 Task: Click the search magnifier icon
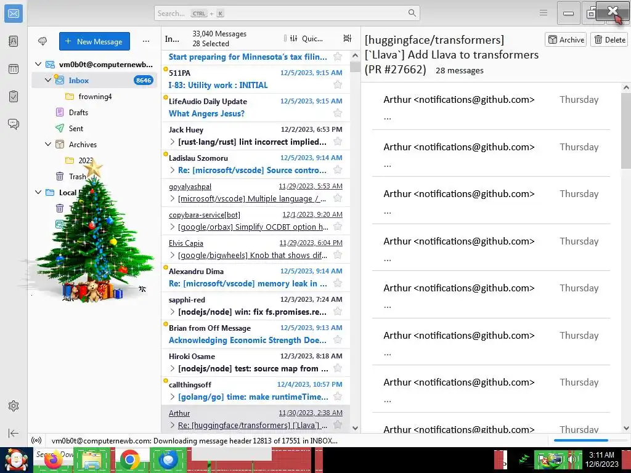tap(412, 13)
